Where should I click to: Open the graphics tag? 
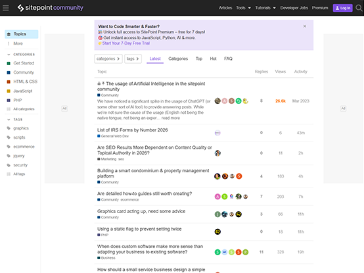pyautogui.click(x=22, y=128)
